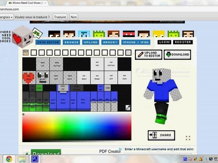218x163 pixels.
Task: Select the eraser tool above the skin map
Action: coord(25,53)
